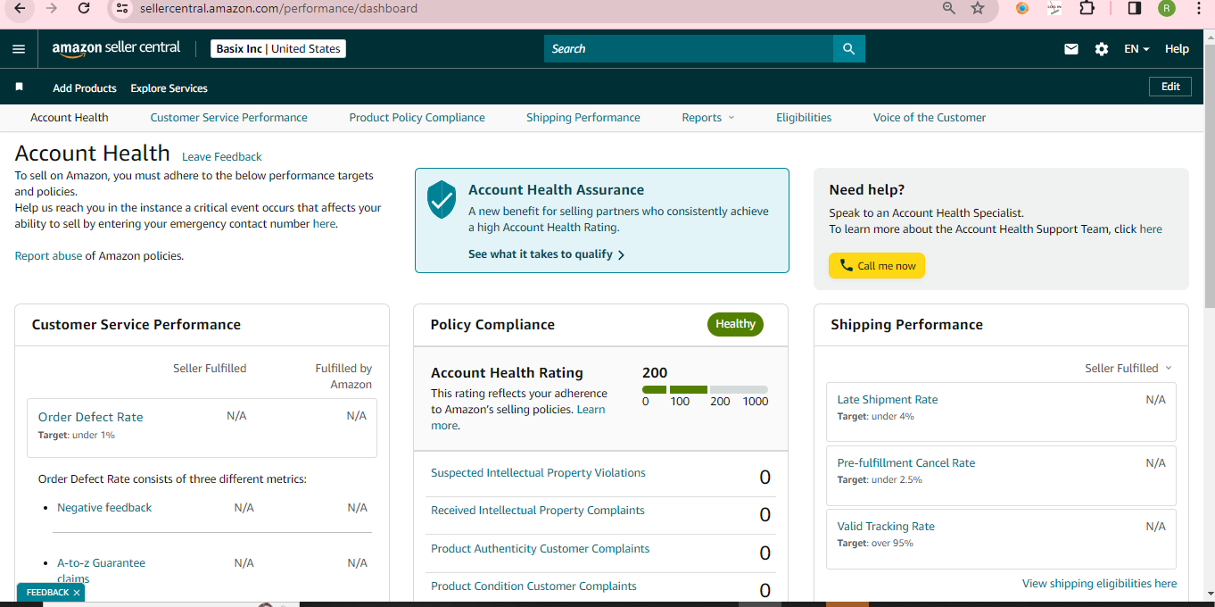
Task: Click Explore Services in the top bar
Action: pyautogui.click(x=169, y=88)
